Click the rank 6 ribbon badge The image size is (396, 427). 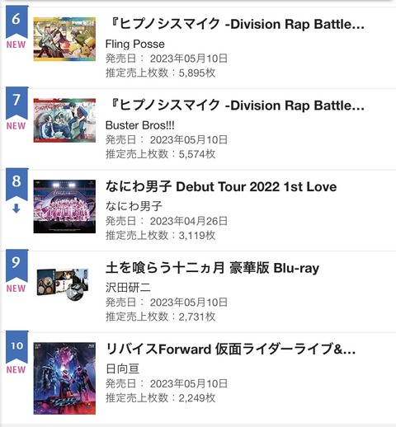tap(16, 22)
